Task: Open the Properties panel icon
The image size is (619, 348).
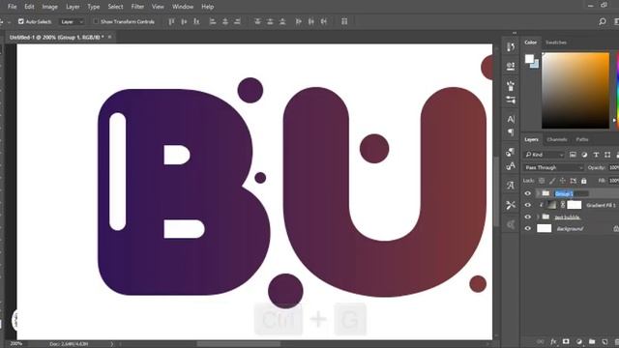Action: pos(511,66)
